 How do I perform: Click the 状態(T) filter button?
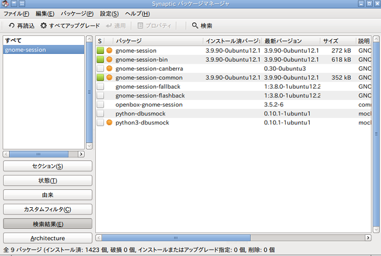point(48,180)
